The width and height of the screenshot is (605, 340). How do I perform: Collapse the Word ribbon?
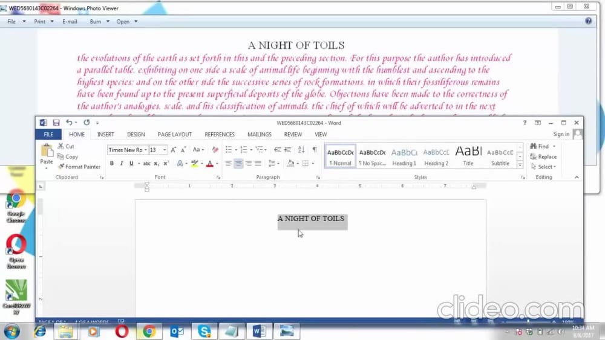(577, 177)
